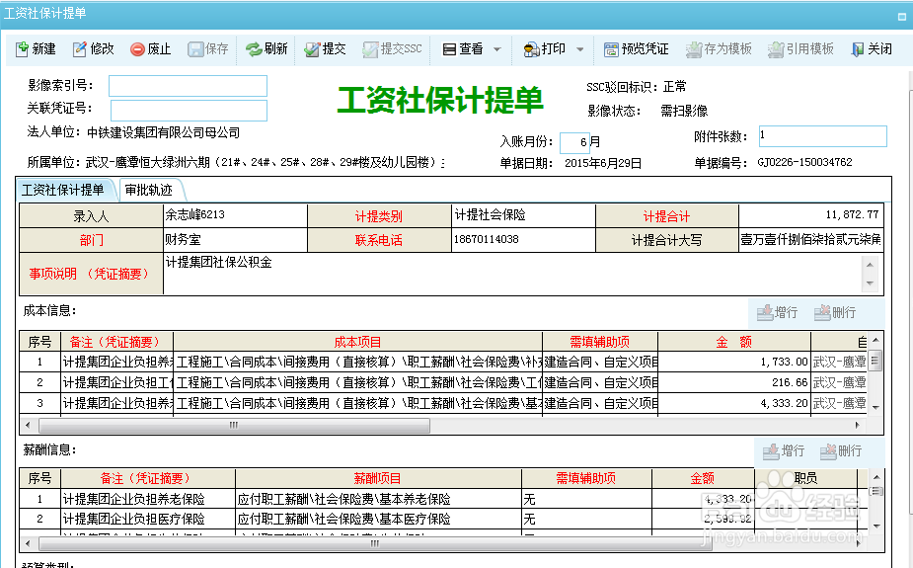Click 应付职工薪酬\社会保险费\基本养老保险 cell
The height and width of the screenshot is (568, 913).
(x=378, y=499)
